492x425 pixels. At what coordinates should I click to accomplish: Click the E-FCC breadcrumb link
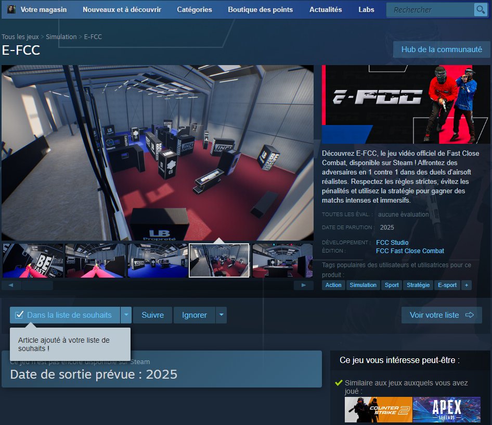click(x=93, y=37)
